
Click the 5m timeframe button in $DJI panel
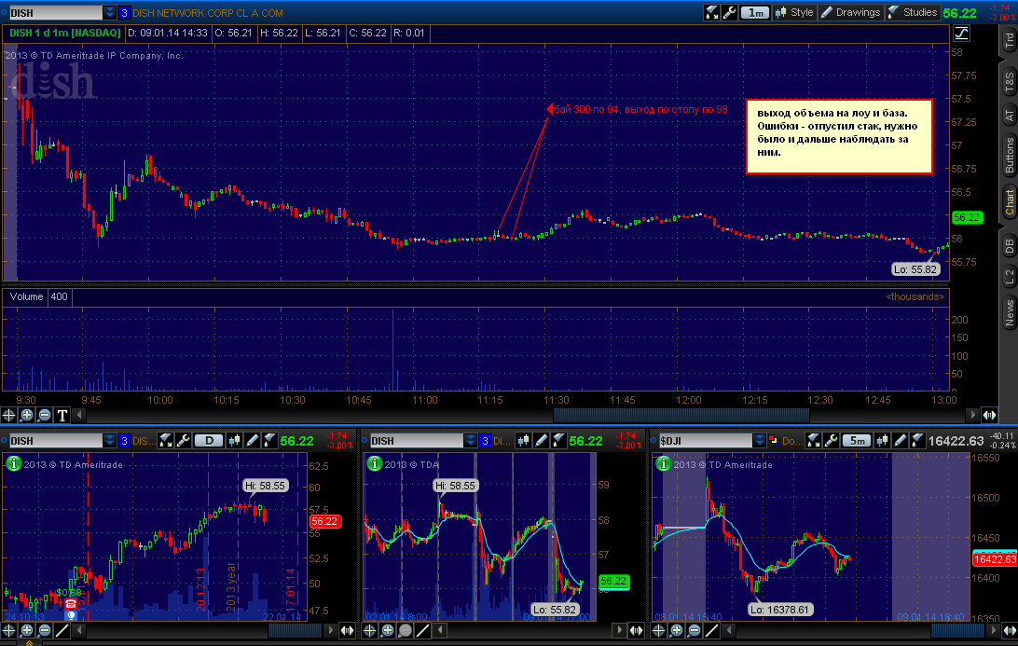[x=857, y=441]
